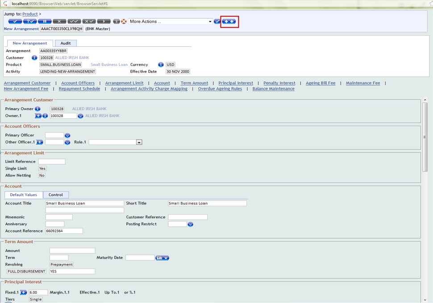Add another owner with Owner.1 plus icon
The width and height of the screenshot is (433, 303).
click(x=38, y=116)
